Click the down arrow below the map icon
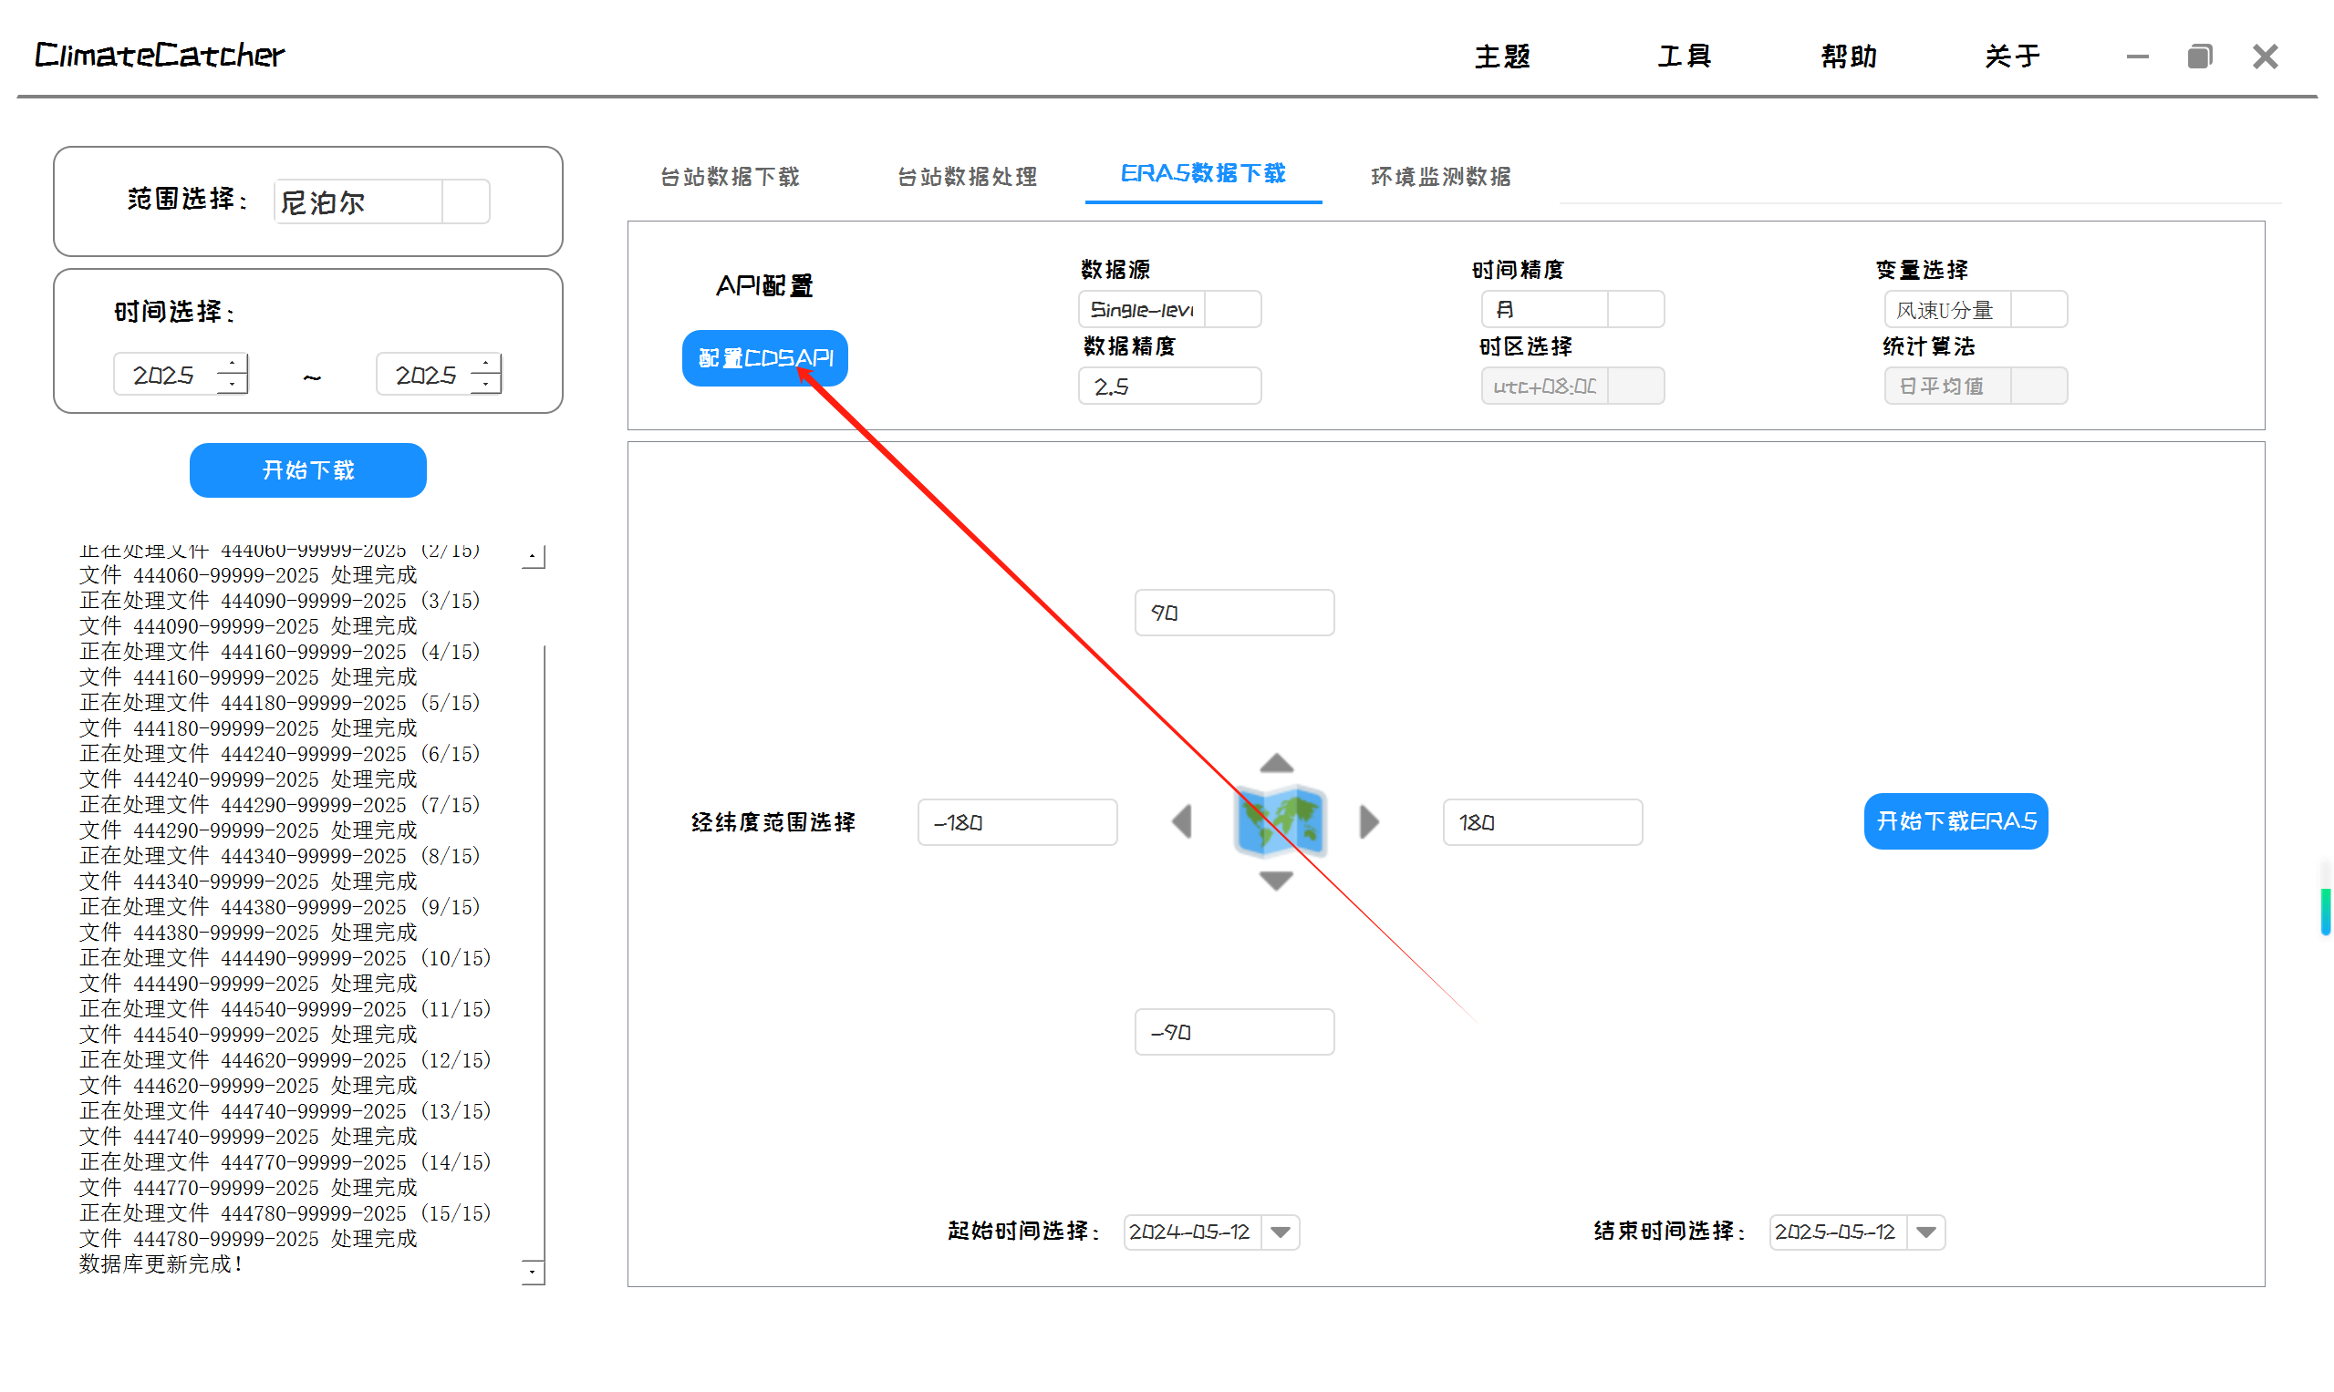2334x1392 pixels. (1275, 880)
